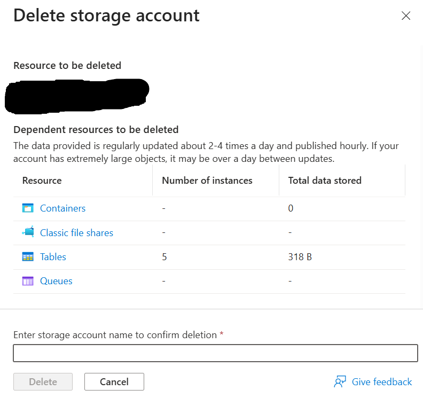The height and width of the screenshot is (398, 423).
Task: Click the Classic file shares icon
Action: 28,231
